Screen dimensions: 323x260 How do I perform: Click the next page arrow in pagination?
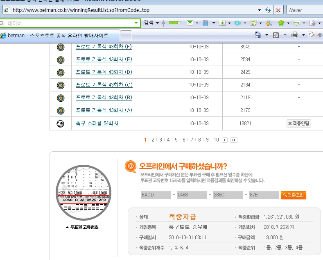pos(225,140)
